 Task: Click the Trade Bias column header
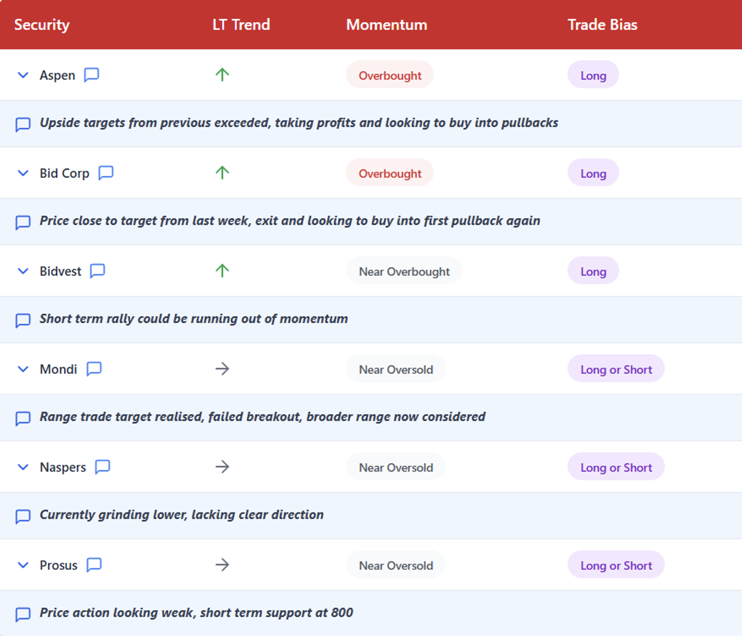tap(602, 25)
